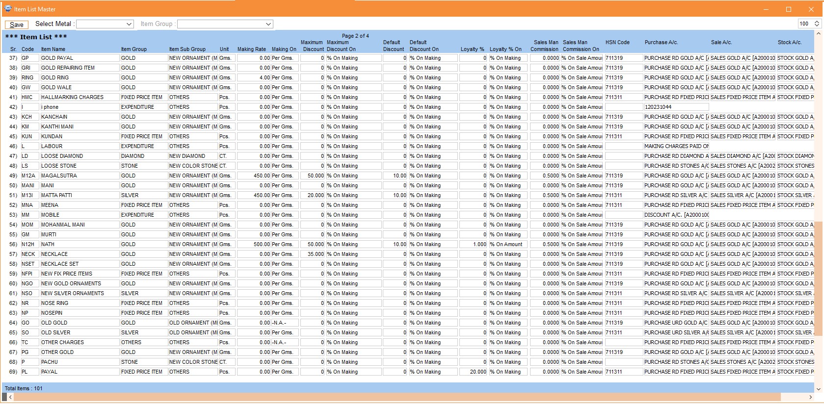Select NOSE RING item name cell
Screen dimensions: 824x404
[x=80, y=303]
